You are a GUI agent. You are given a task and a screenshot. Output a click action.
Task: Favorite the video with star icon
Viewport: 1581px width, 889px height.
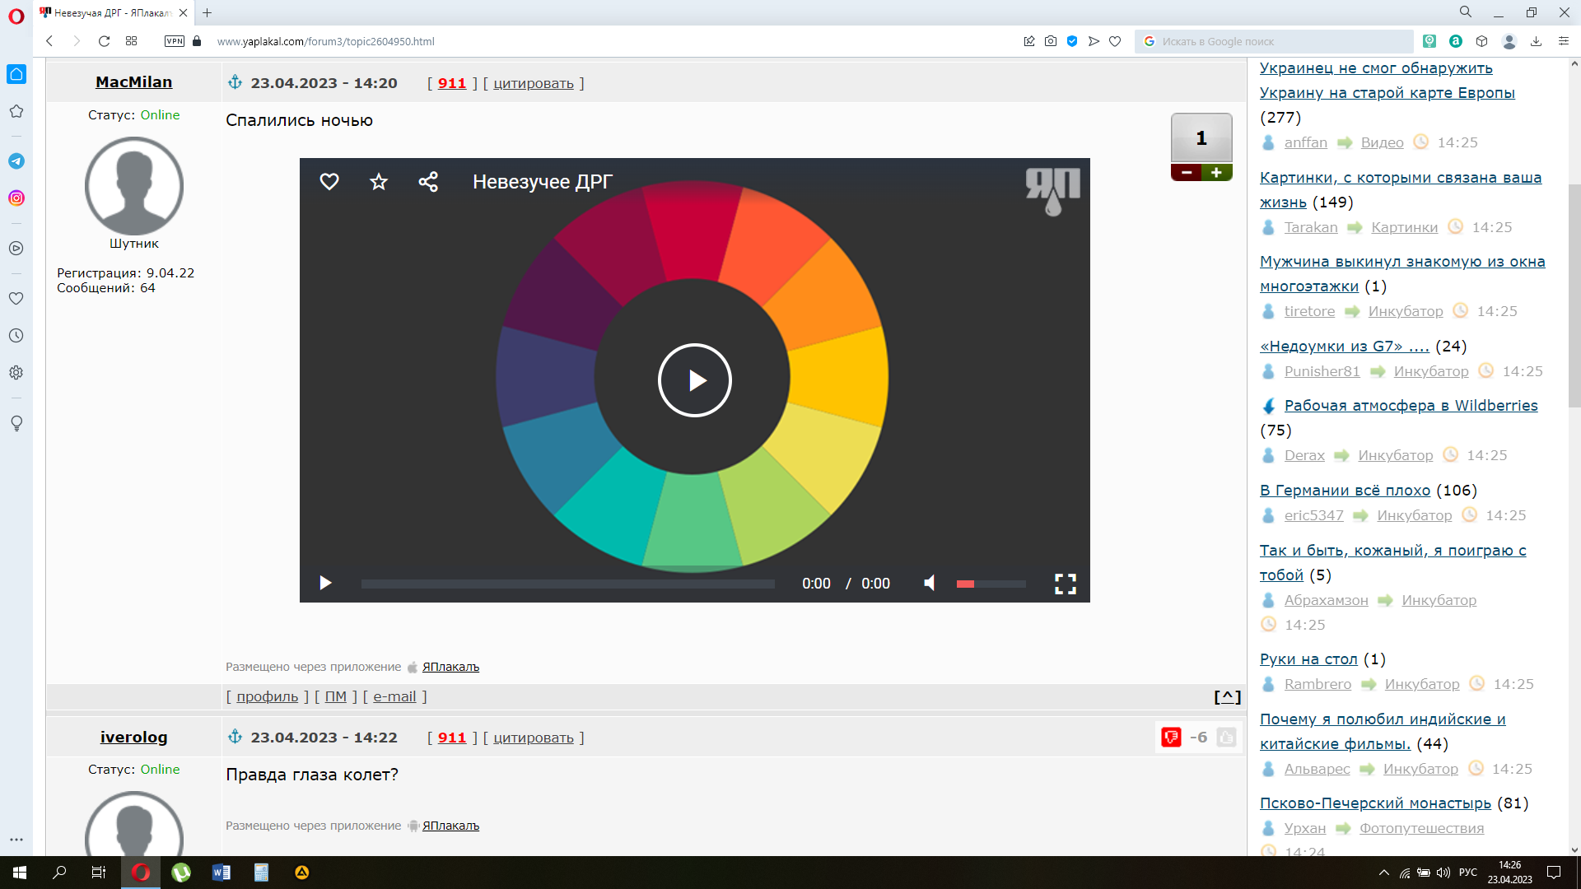tap(379, 181)
